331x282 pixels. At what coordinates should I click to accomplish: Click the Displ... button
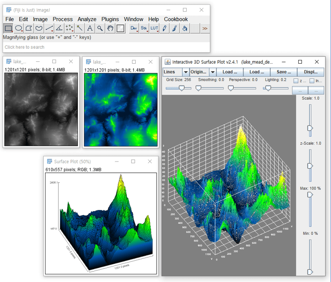coord(311,72)
